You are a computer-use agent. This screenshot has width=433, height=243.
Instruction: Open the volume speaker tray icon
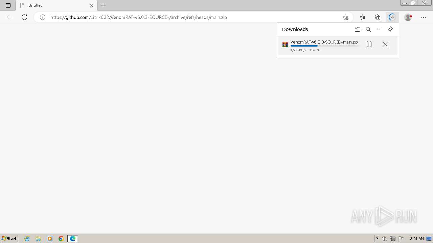point(385,239)
